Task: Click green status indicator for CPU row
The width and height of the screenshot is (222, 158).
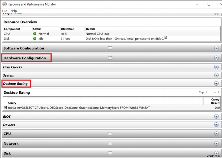Action: 35,34
